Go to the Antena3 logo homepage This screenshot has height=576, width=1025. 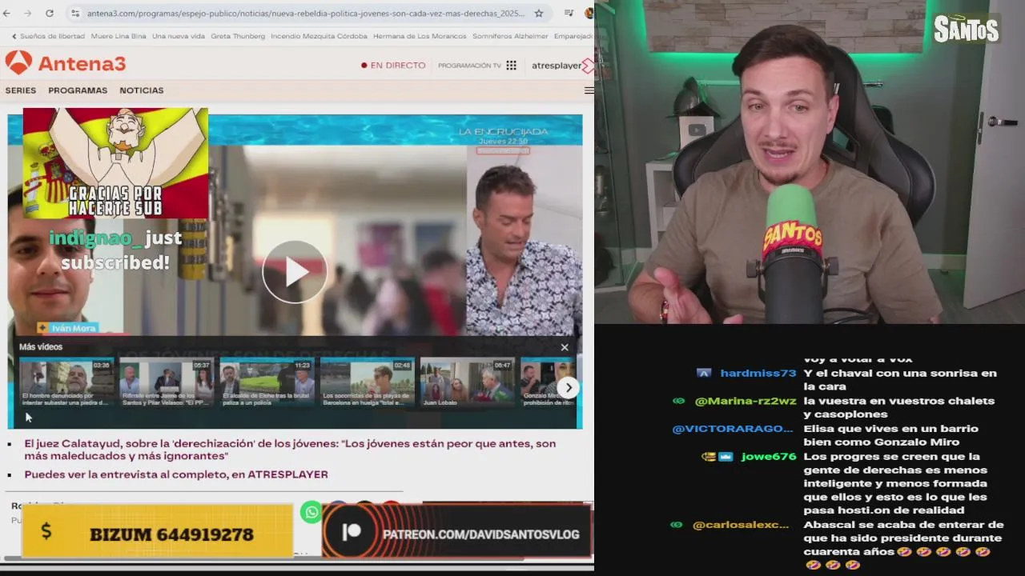[66, 63]
